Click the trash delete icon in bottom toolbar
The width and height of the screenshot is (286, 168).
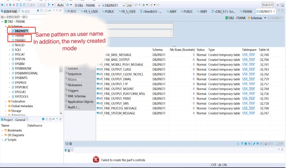[x=261, y=144]
